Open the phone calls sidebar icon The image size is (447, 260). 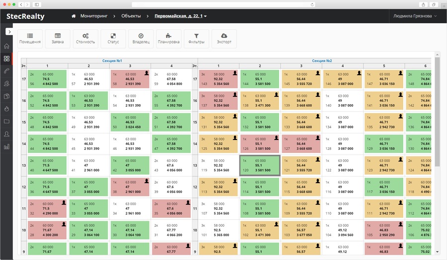point(6,71)
